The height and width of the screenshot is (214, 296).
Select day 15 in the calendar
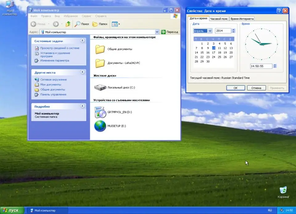(x=202, y=53)
